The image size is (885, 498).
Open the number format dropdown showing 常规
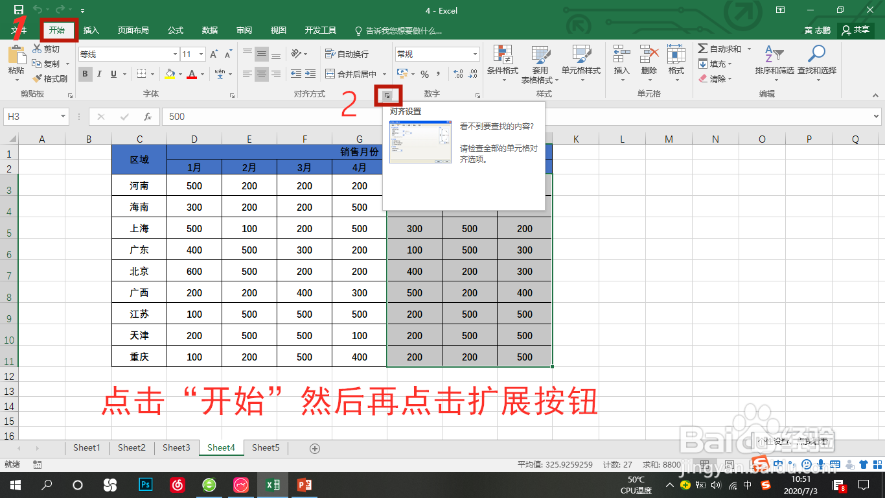(x=437, y=53)
